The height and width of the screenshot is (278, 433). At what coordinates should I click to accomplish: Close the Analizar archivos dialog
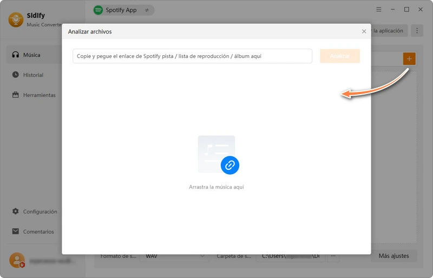click(x=364, y=31)
